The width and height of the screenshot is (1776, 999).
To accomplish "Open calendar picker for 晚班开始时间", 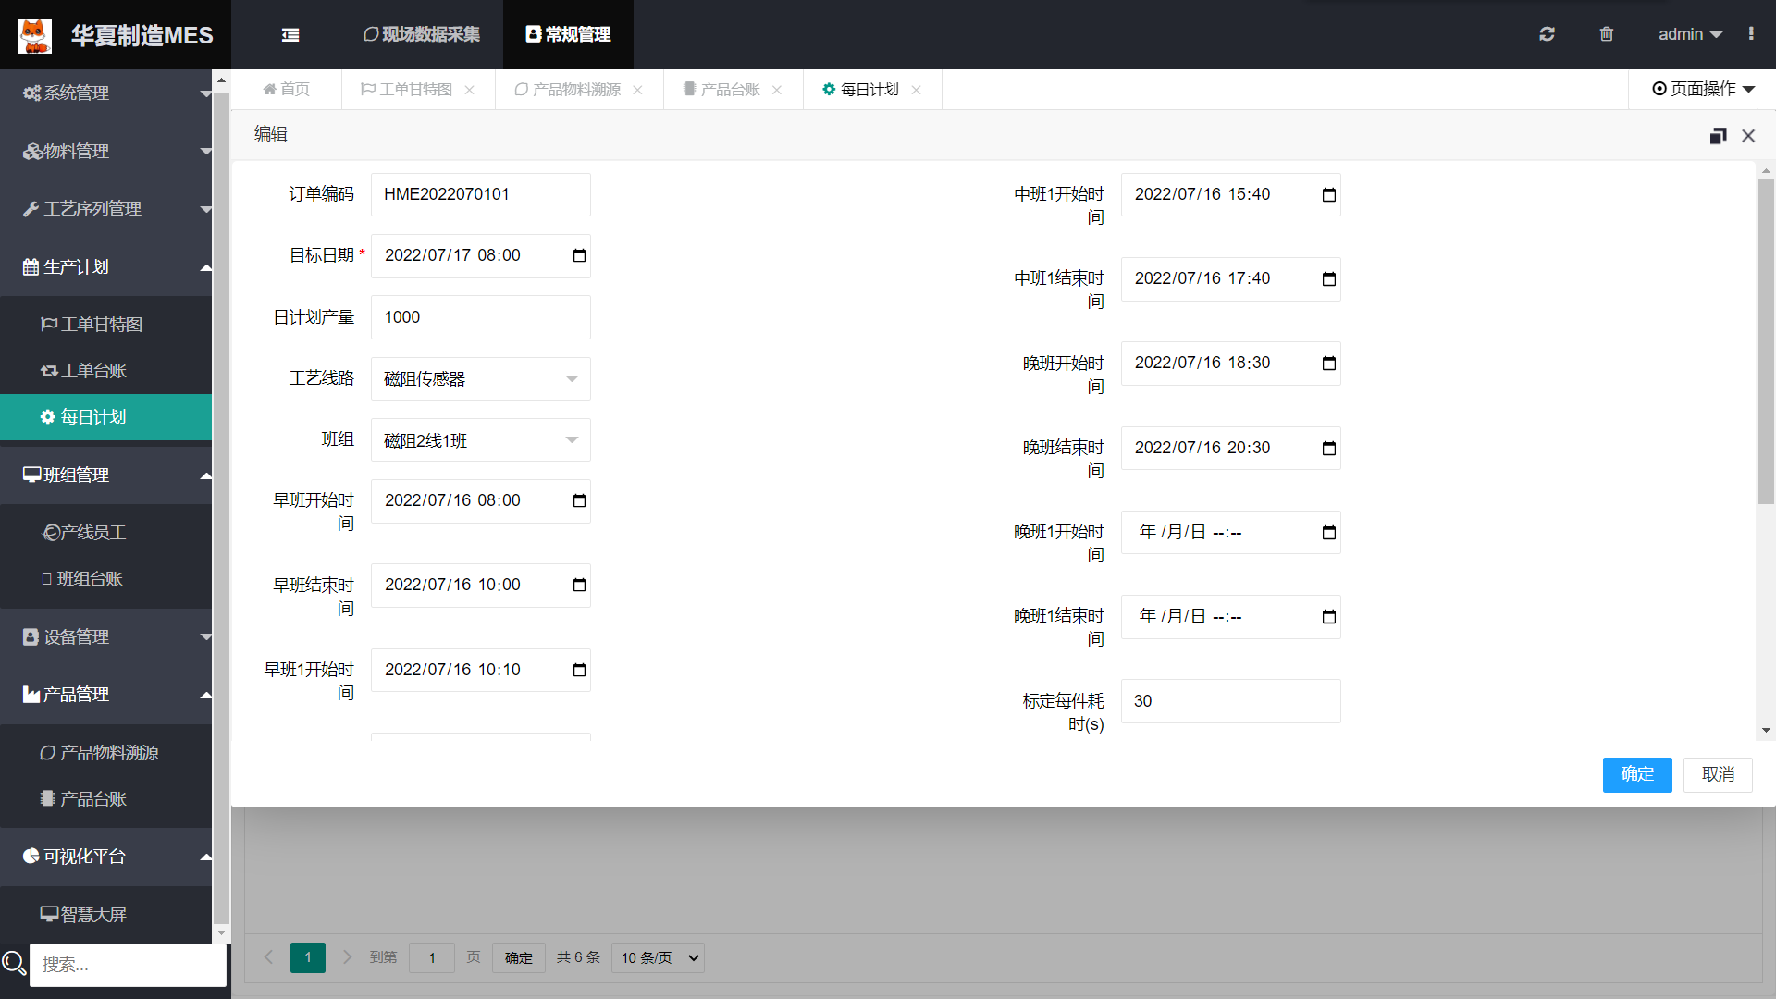I will point(1329,364).
